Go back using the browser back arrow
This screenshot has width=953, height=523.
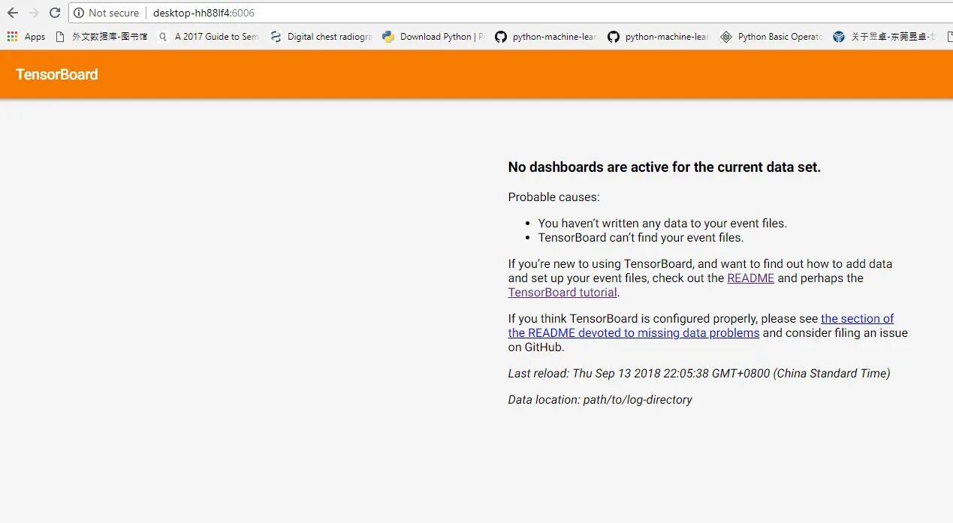[x=12, y=13]
